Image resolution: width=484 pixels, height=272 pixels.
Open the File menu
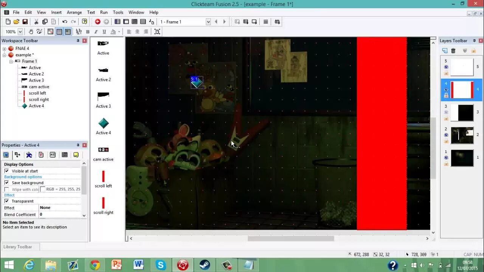16,12
